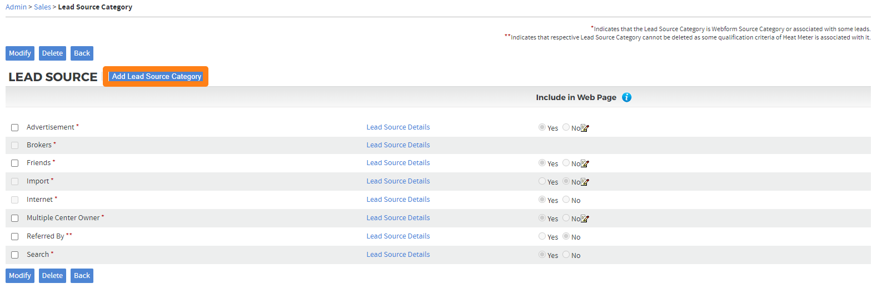Select Yes radio for Friends
The width and height of the screenshot is (877, 288).
[x=542, y=163]
